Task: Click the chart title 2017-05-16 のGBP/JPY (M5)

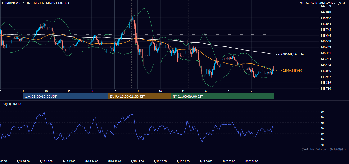Action: (322, 3)
